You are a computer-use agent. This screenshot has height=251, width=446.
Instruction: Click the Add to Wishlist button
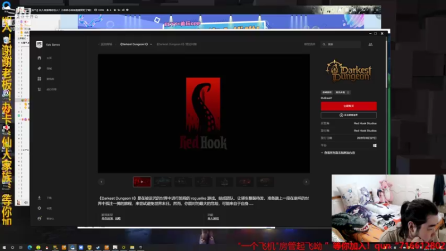click(349, 115)
